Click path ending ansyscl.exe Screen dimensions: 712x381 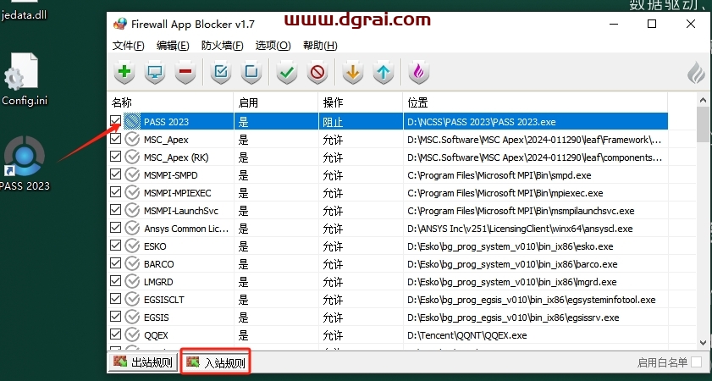520,229
